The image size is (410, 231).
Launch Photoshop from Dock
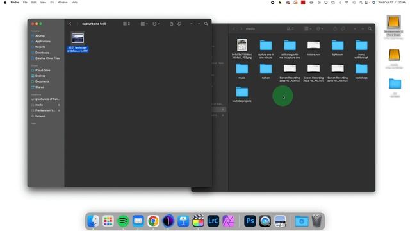click(250, 221)
